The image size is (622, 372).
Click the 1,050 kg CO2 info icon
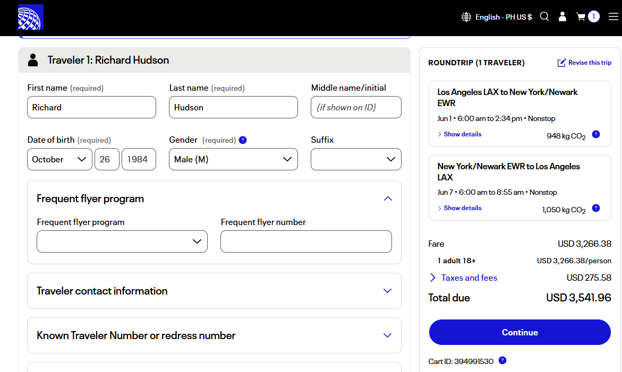tap(596, 208)
